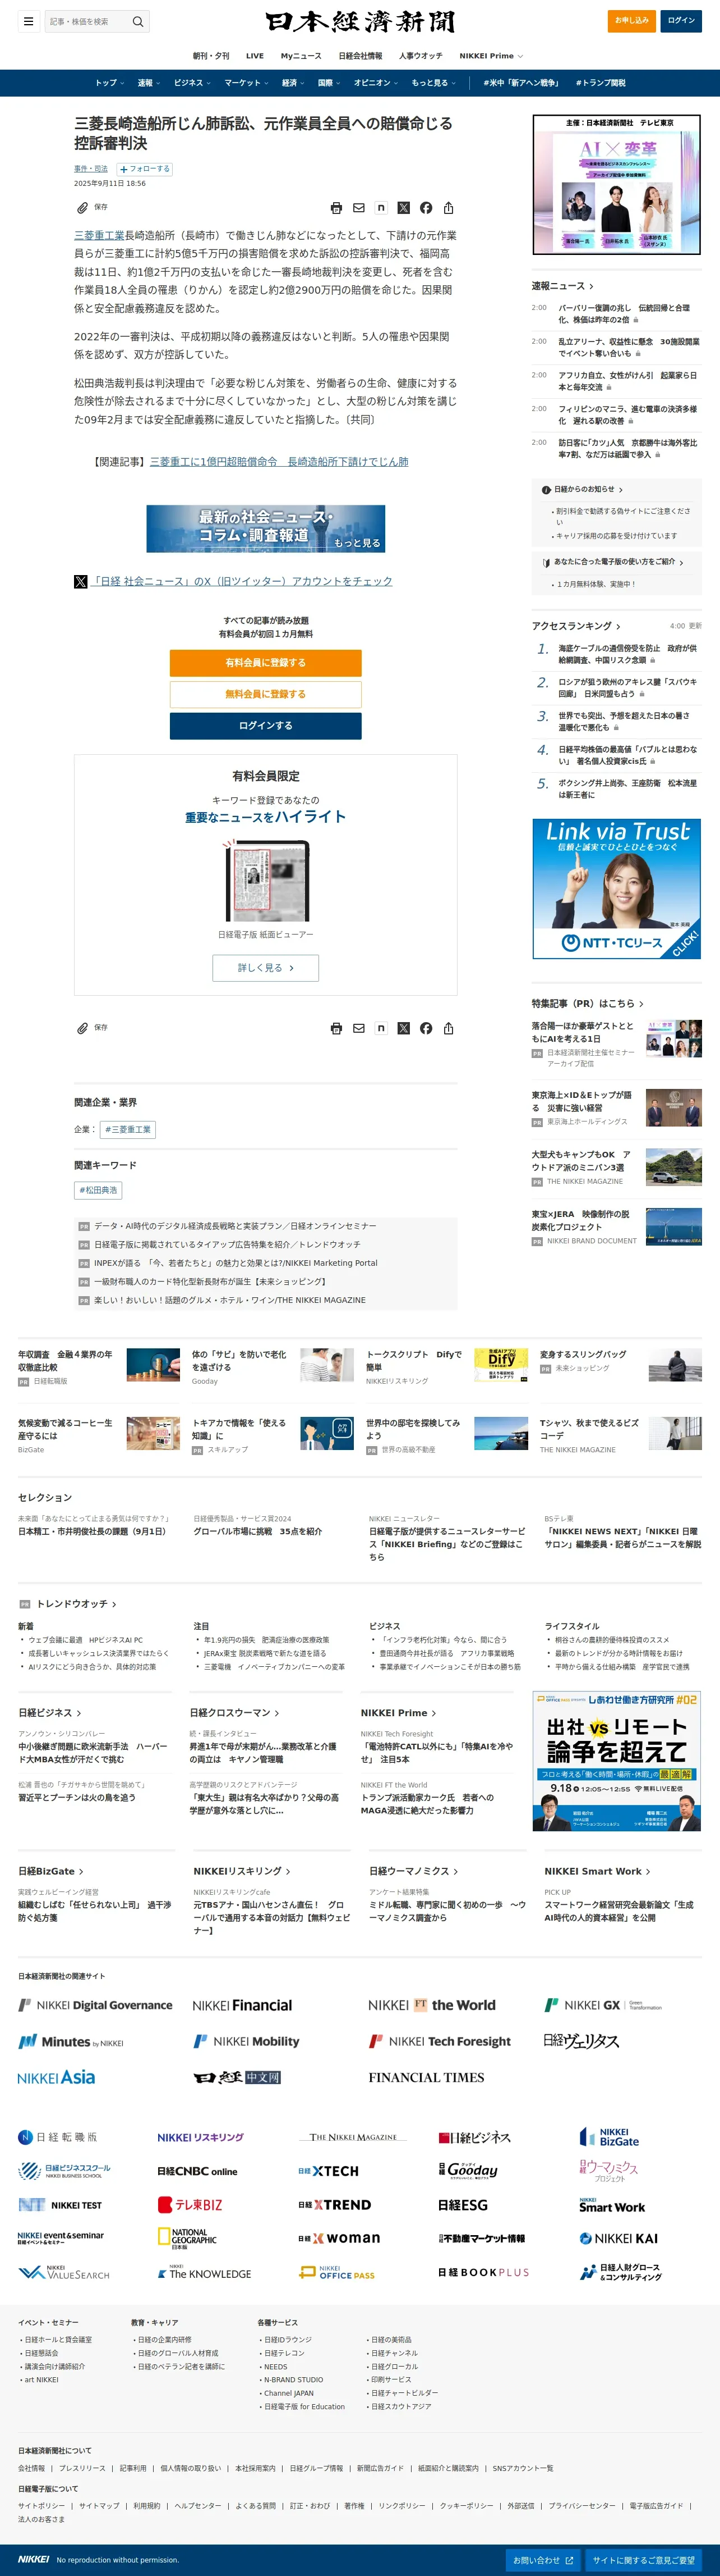720x2576 pixels.
Task: Expand the もっと見る navigation dropdown
Action: (435, 83)
